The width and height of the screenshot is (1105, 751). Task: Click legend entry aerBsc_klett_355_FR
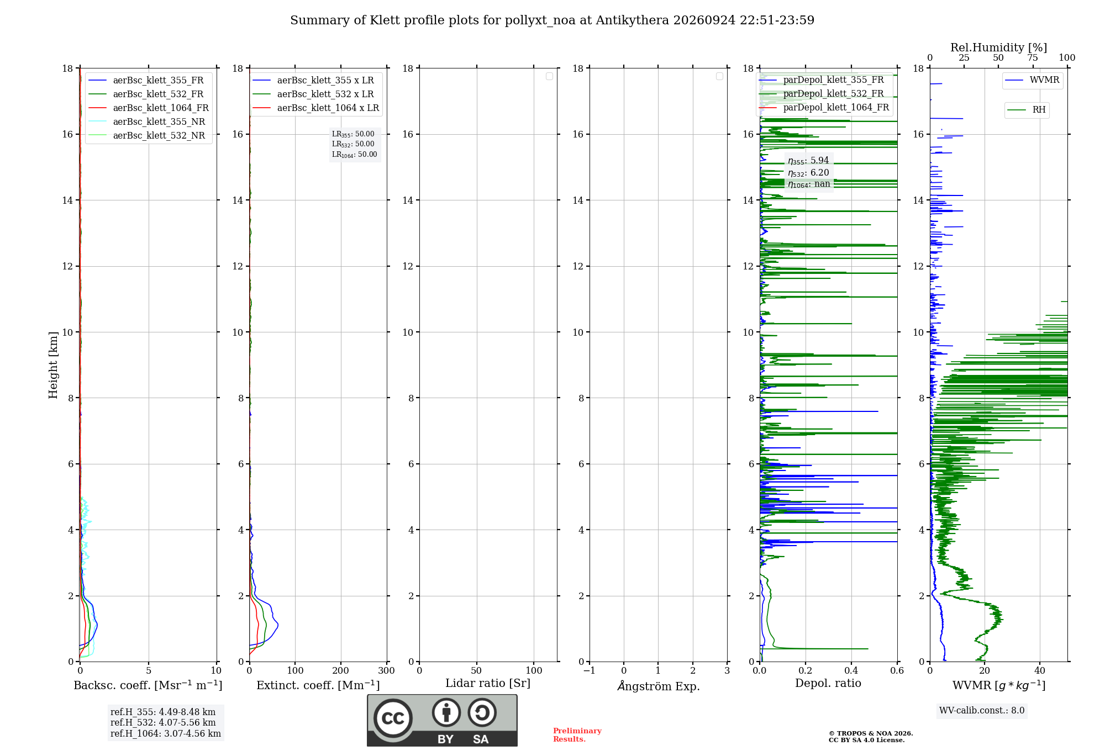pos(148,80)
